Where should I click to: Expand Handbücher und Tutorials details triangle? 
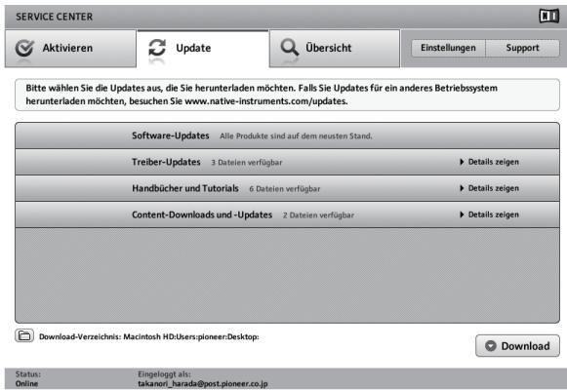(462, 188)
